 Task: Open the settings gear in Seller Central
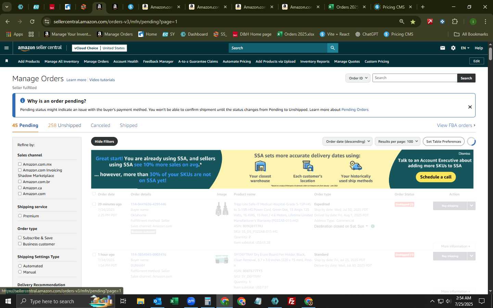pyautogui.click(x=453, y=48)
